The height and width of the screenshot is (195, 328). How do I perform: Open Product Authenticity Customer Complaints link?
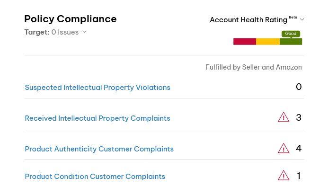tap(99, 149)
